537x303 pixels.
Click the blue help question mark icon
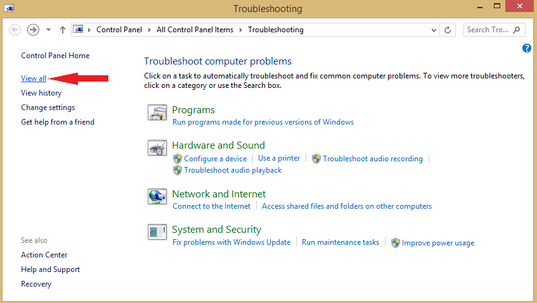tap(526, 48)
